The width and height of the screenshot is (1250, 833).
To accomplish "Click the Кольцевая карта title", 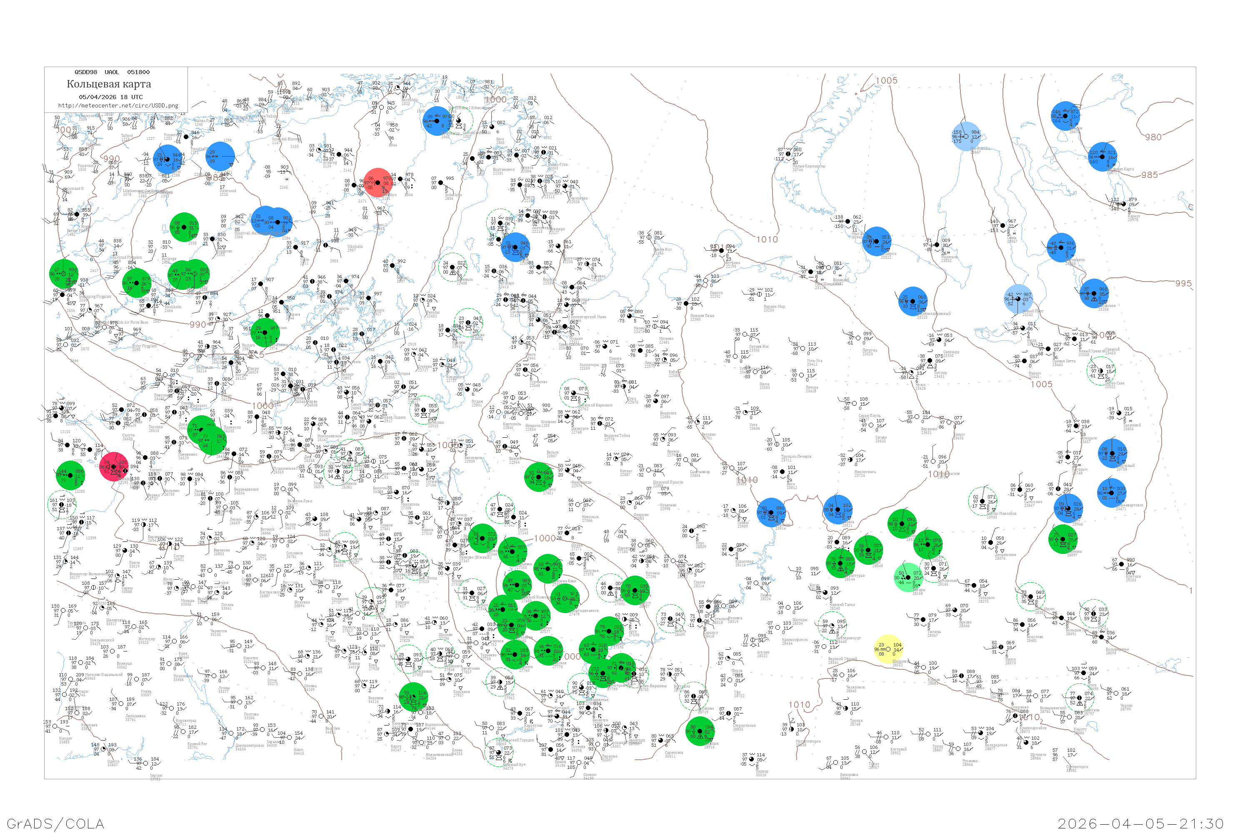I will 108,84.
